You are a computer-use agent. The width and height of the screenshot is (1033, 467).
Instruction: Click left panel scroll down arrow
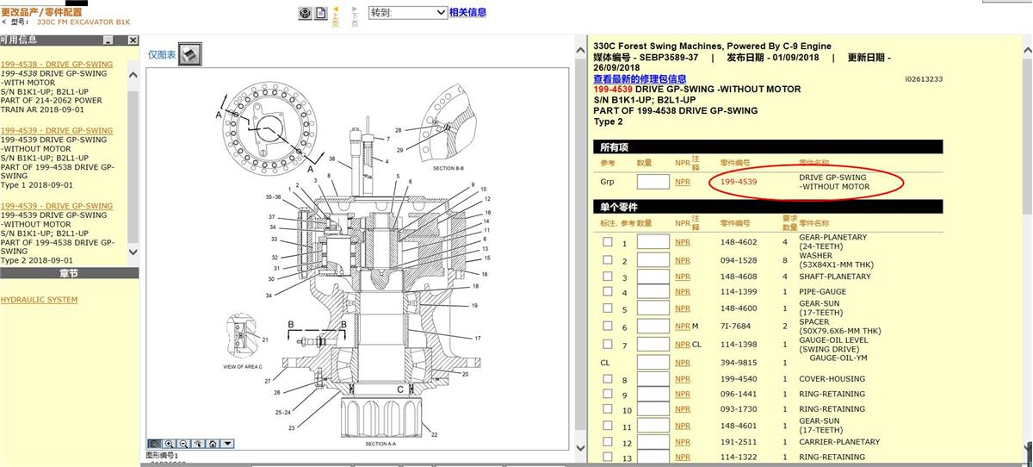(133, 252)
